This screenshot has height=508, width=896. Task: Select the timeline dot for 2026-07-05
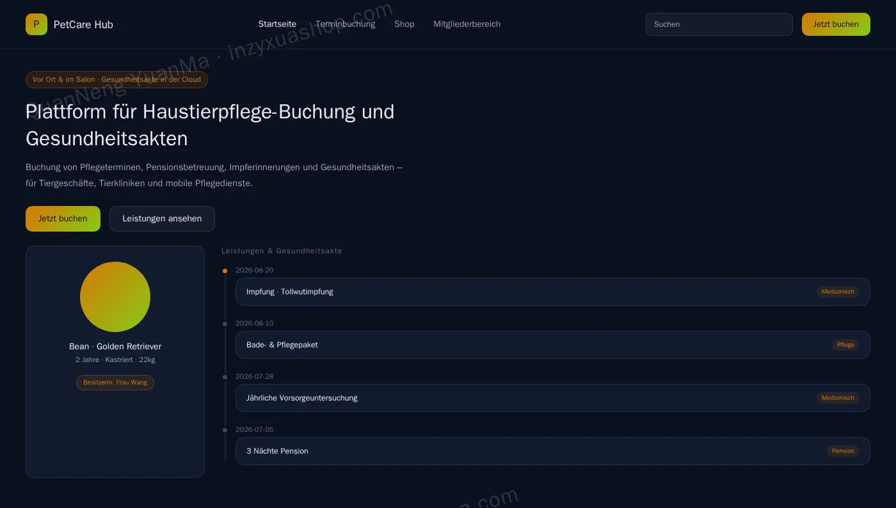(225, 430)
